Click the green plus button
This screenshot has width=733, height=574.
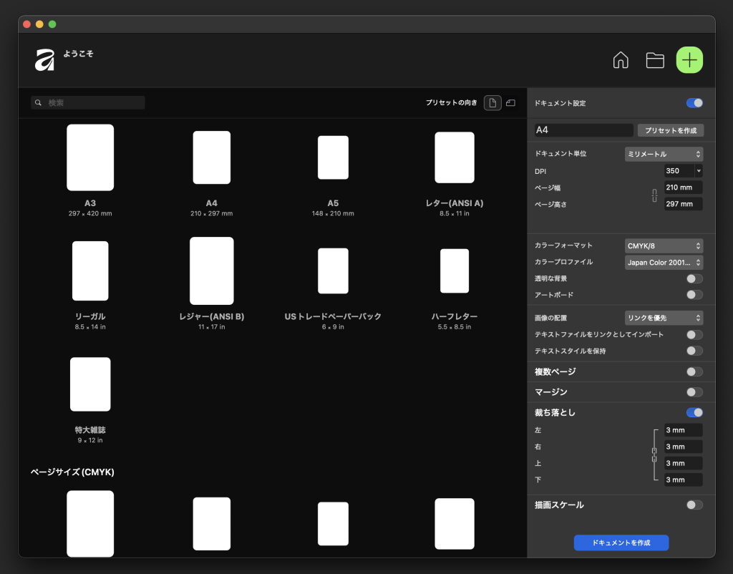pyautogui.click(x=689, y=60)
